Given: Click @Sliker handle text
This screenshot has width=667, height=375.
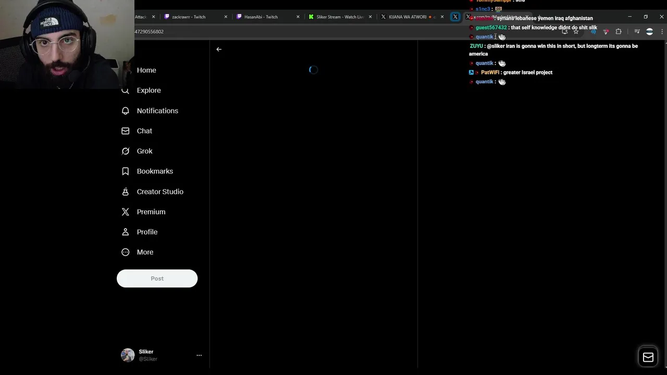Looking at the screenshot, I should [x=148, y=359].
